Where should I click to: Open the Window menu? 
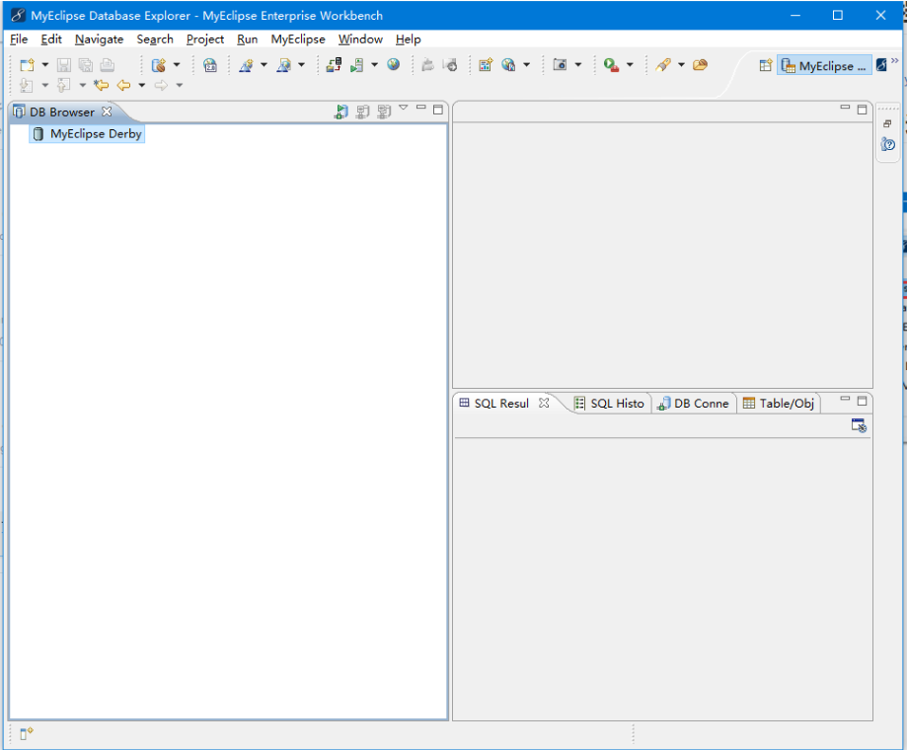point(360,39)
